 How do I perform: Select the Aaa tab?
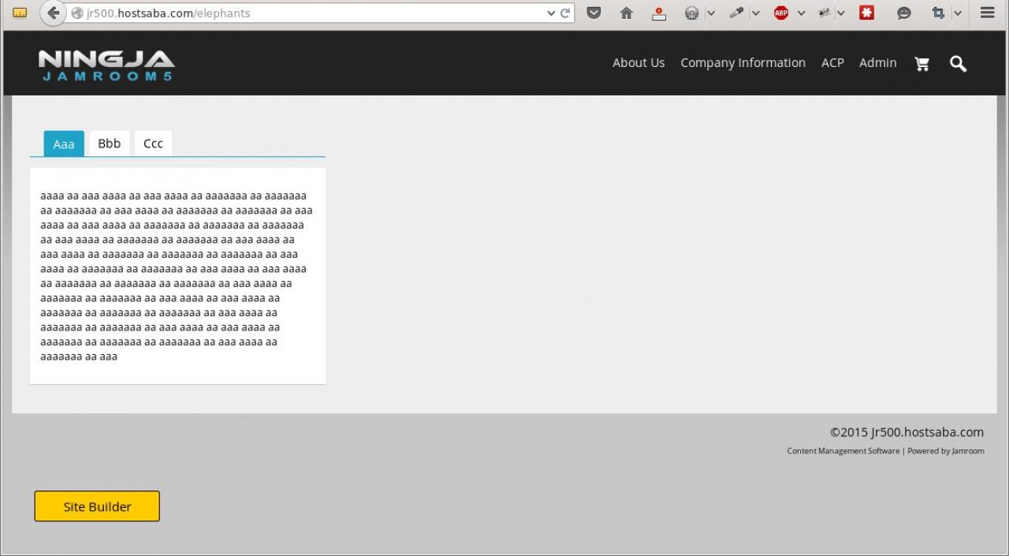[64, 144]
